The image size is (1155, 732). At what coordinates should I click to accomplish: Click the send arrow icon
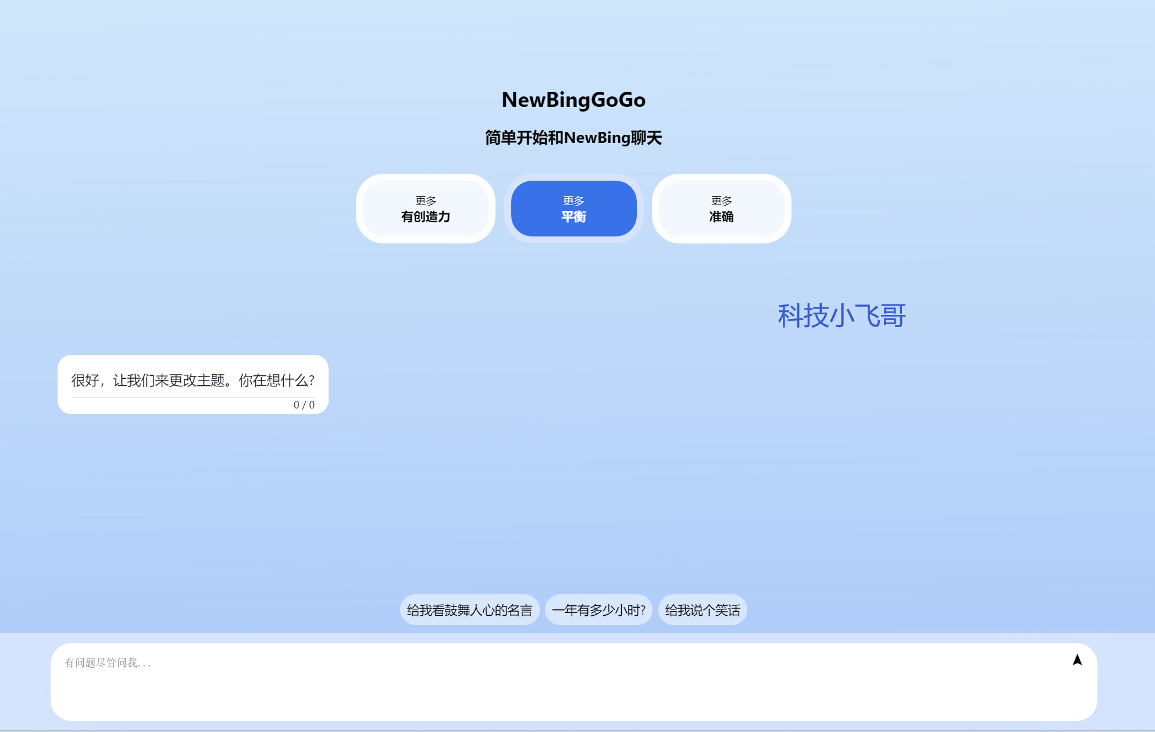tap(1077, 660)
